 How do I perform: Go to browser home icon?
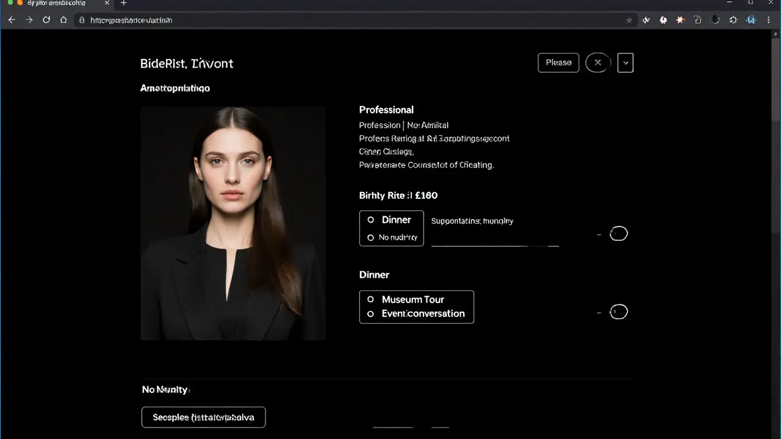click(63, 20)
